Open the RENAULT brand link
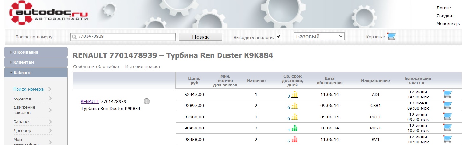The image size is (462, 145). (x=90, y=102)
